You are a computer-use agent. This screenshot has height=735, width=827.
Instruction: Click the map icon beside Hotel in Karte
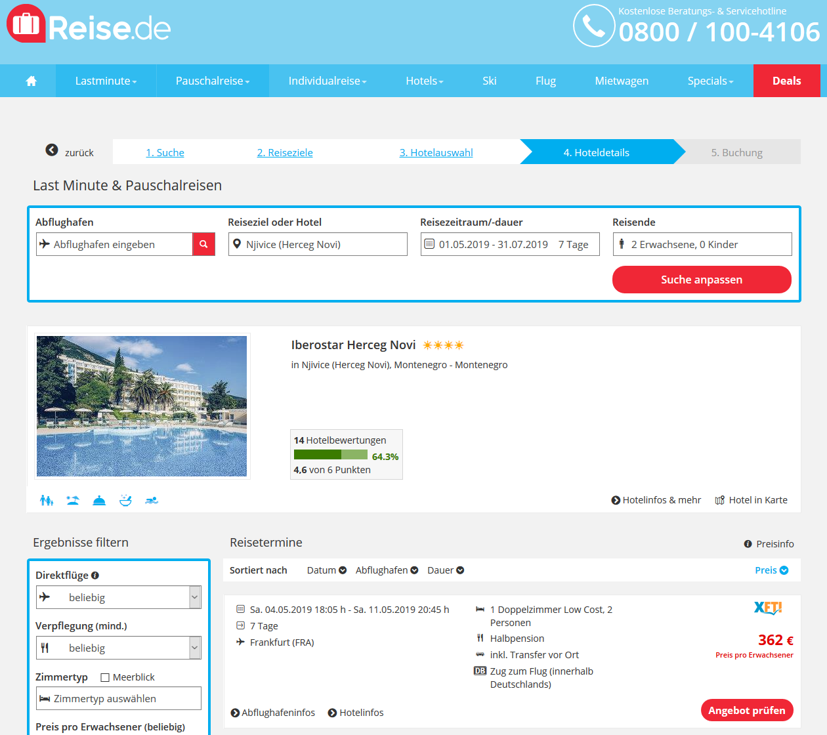pos(720,500)
